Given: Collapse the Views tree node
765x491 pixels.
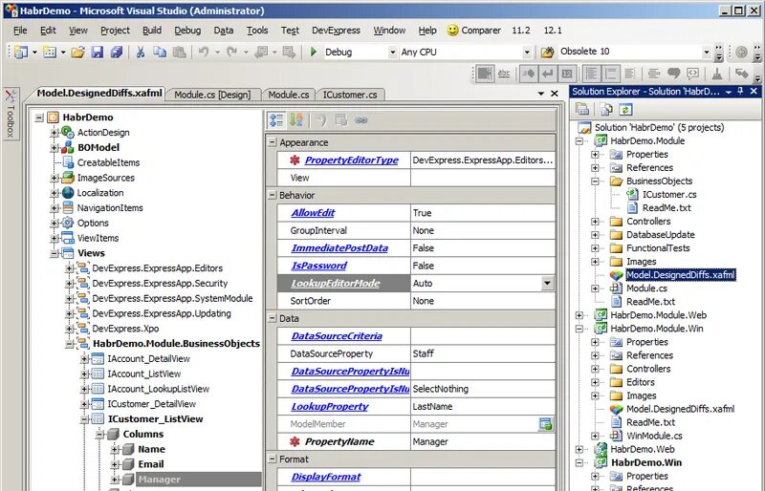Looking at the screenshot, I should [55, 253].
